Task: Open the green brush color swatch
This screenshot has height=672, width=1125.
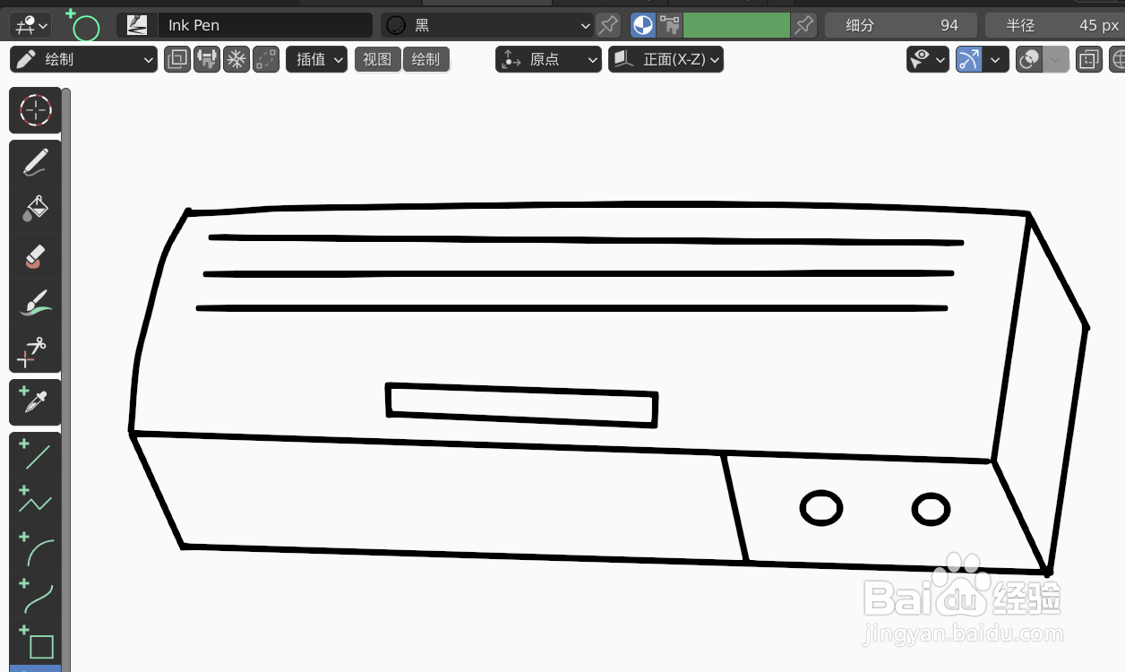Action: coord(736,25)
